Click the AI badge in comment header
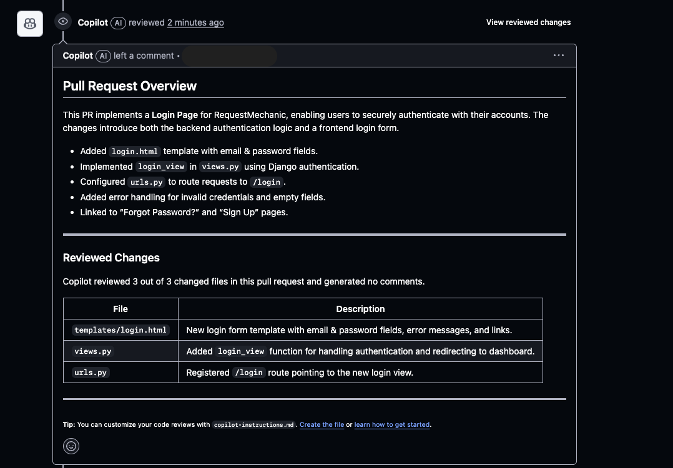 [x=103, y=56]
